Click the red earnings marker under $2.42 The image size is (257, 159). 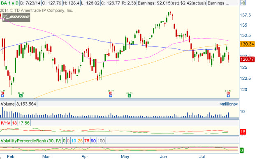228,93
